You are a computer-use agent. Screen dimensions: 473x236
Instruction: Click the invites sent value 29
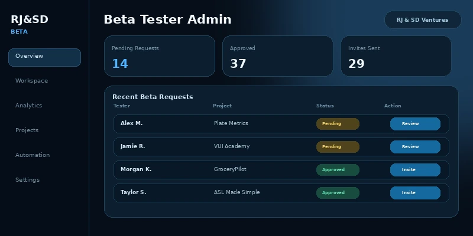(x=357, y=64)
